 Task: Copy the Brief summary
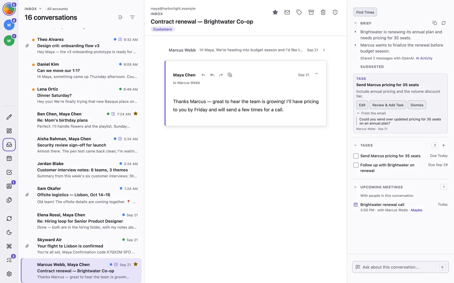coord(435,23)
